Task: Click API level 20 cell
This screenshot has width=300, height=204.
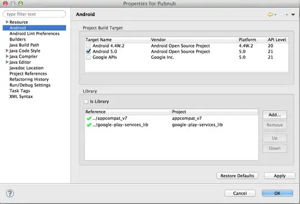Action: (x=271, y=46)
